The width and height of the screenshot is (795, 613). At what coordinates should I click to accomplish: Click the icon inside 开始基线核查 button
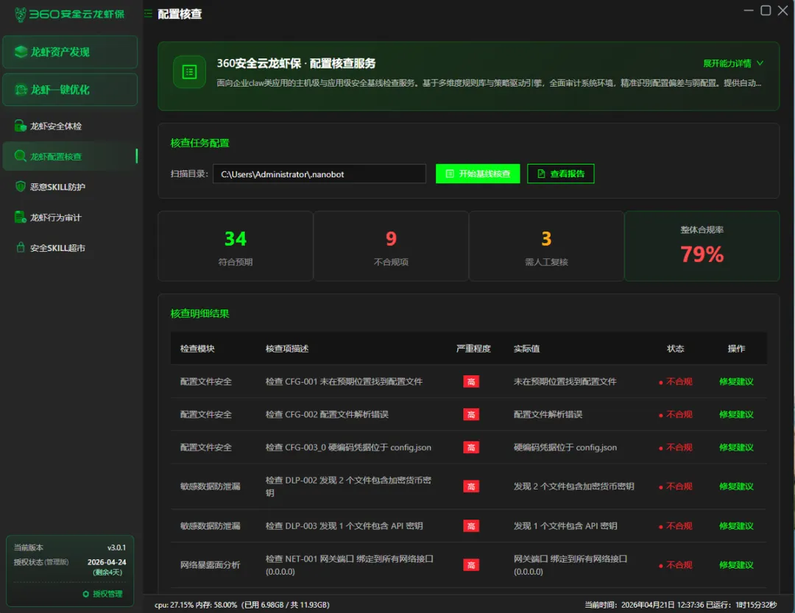tap(449, 174)
